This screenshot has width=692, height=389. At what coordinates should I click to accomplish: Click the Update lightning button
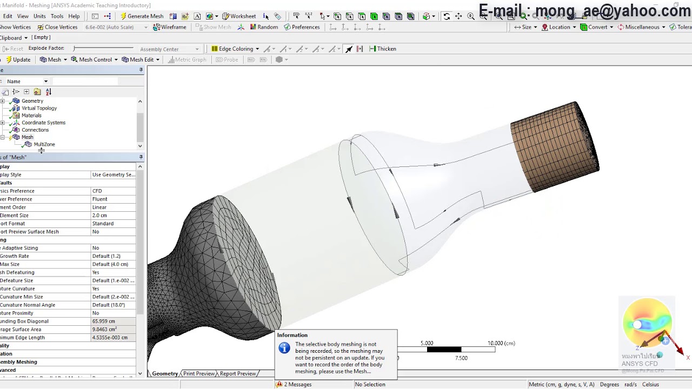pyautogui.click(x=18, y=59)
